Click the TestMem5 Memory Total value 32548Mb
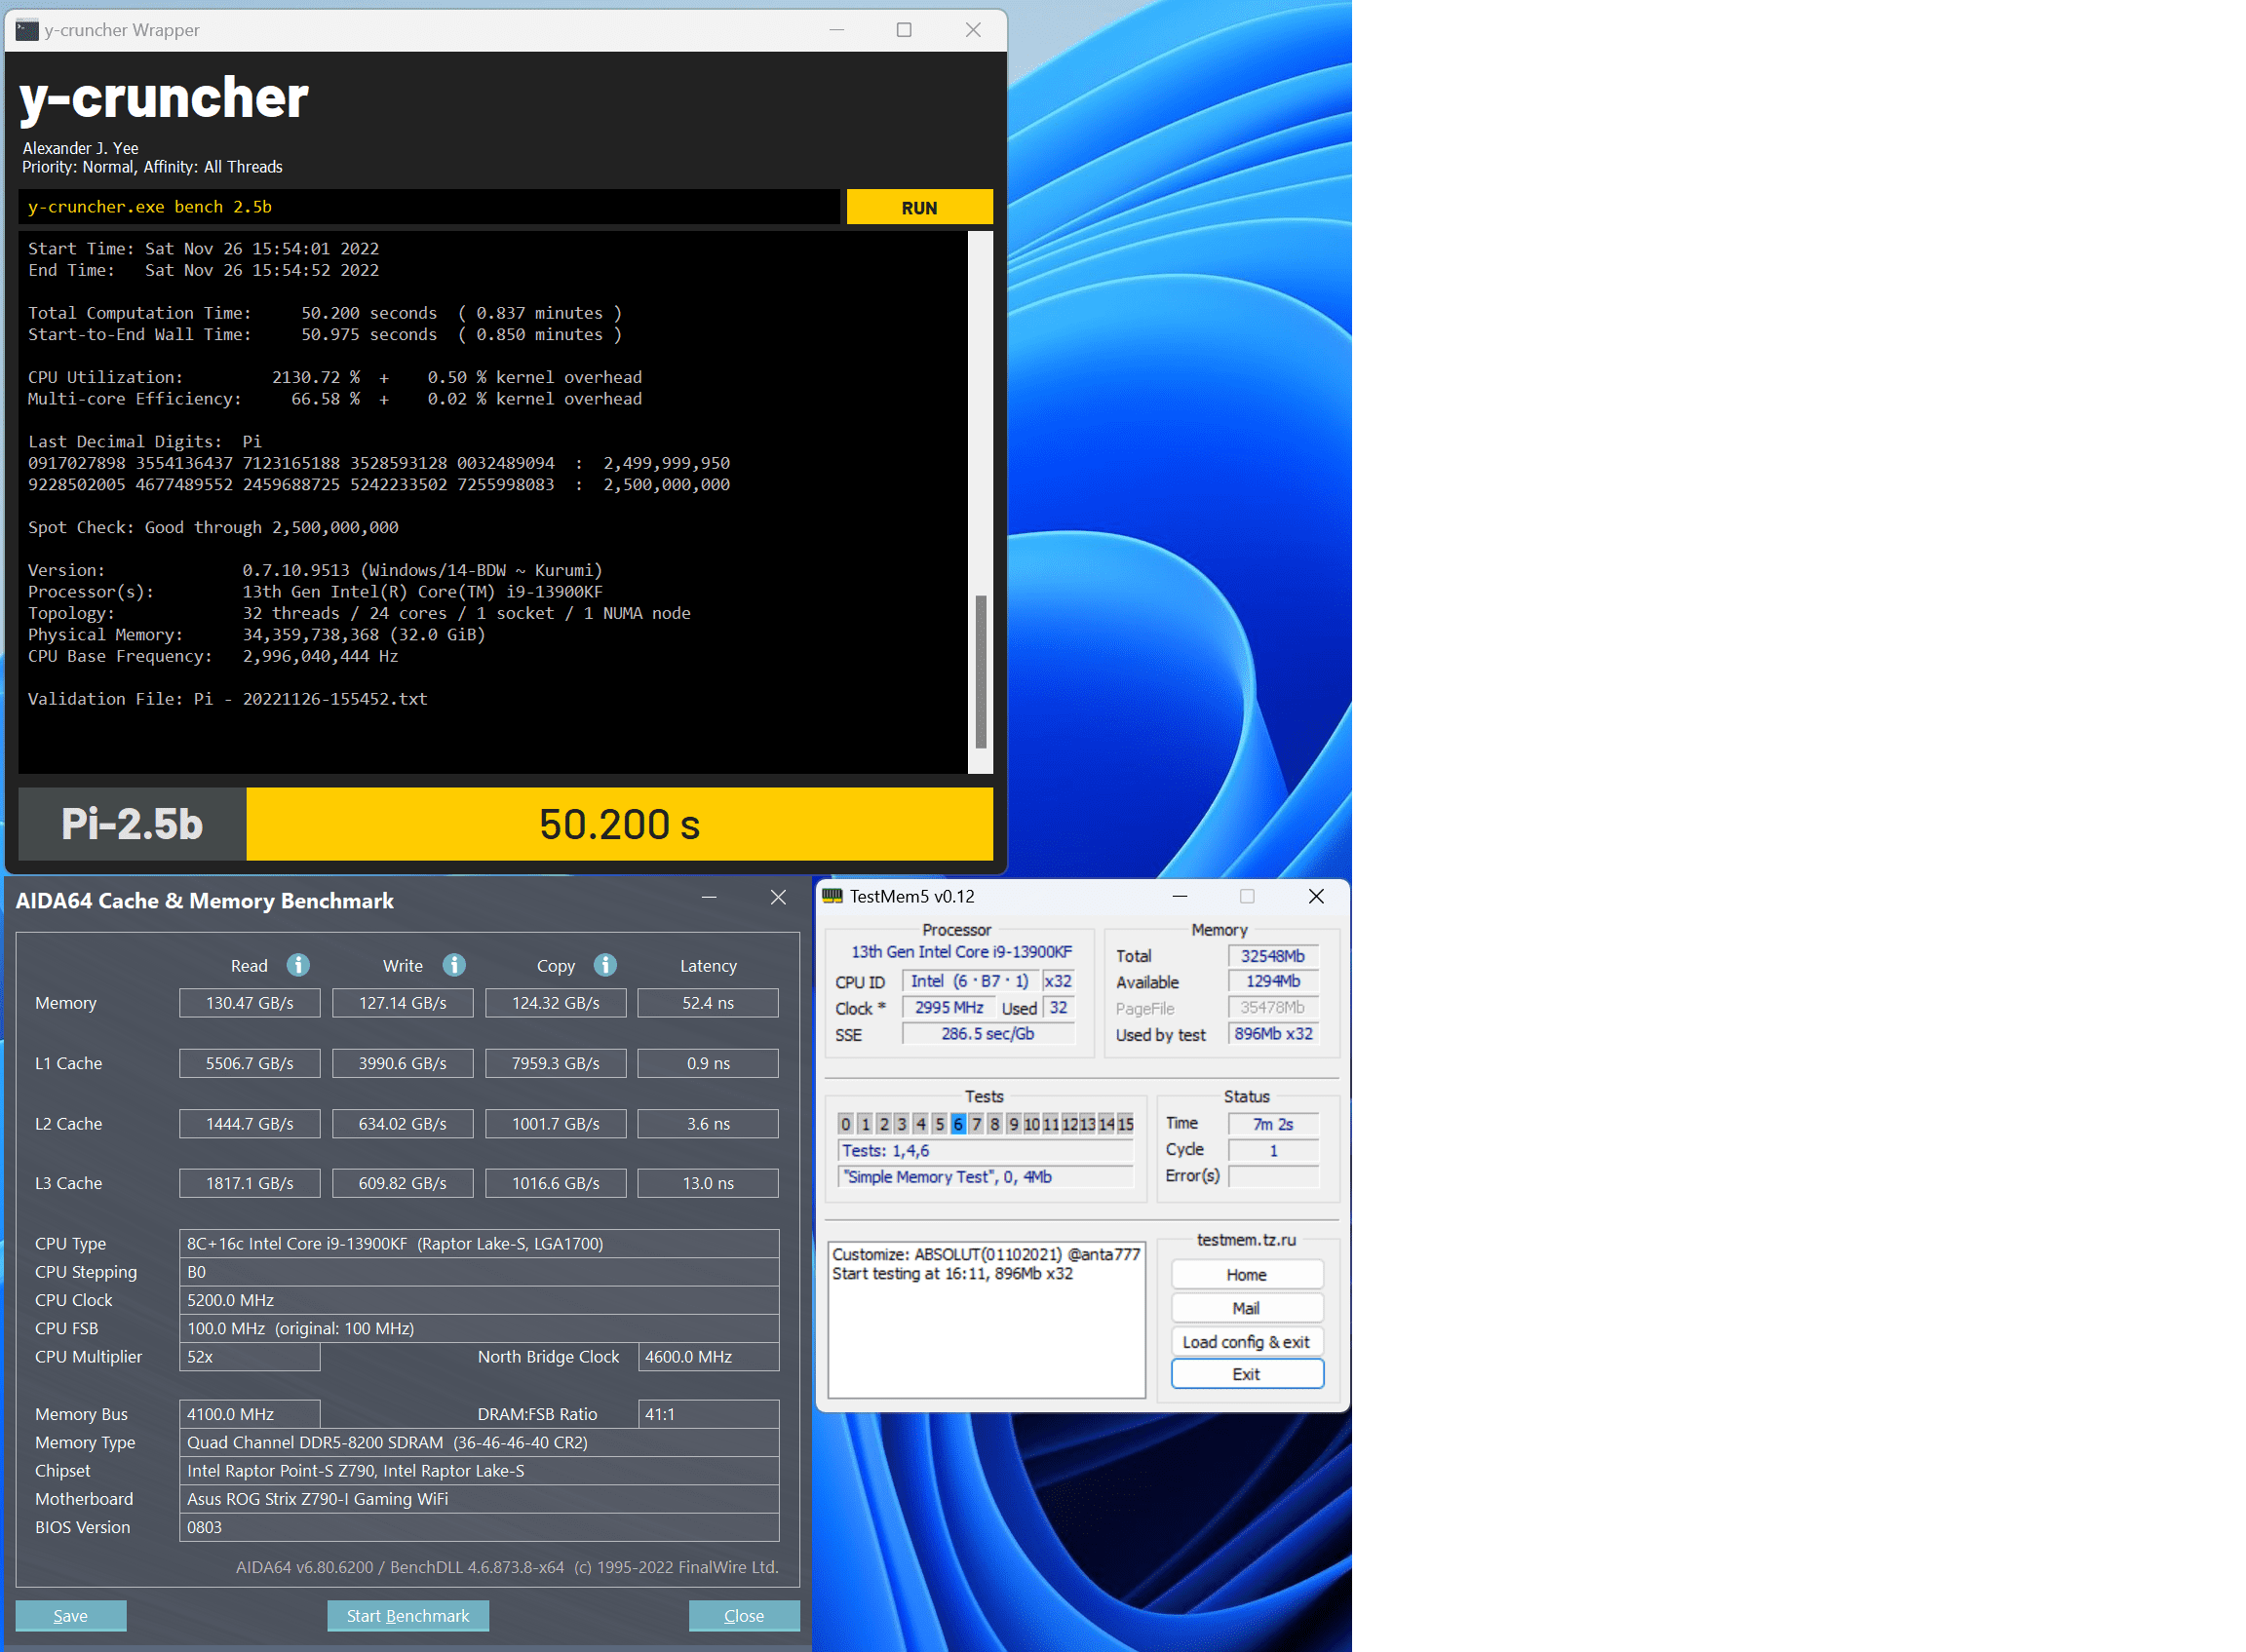This screenshot has height=1652, width=2246. click(1273, 956)
